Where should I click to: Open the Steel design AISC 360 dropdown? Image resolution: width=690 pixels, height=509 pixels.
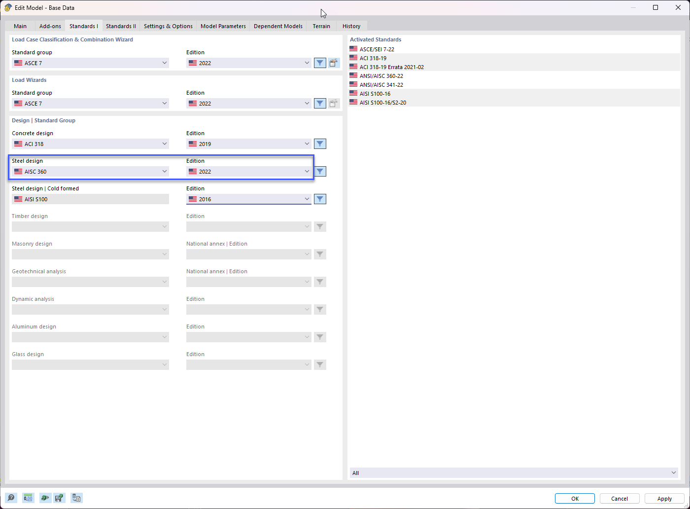click(x=90, y=172)
